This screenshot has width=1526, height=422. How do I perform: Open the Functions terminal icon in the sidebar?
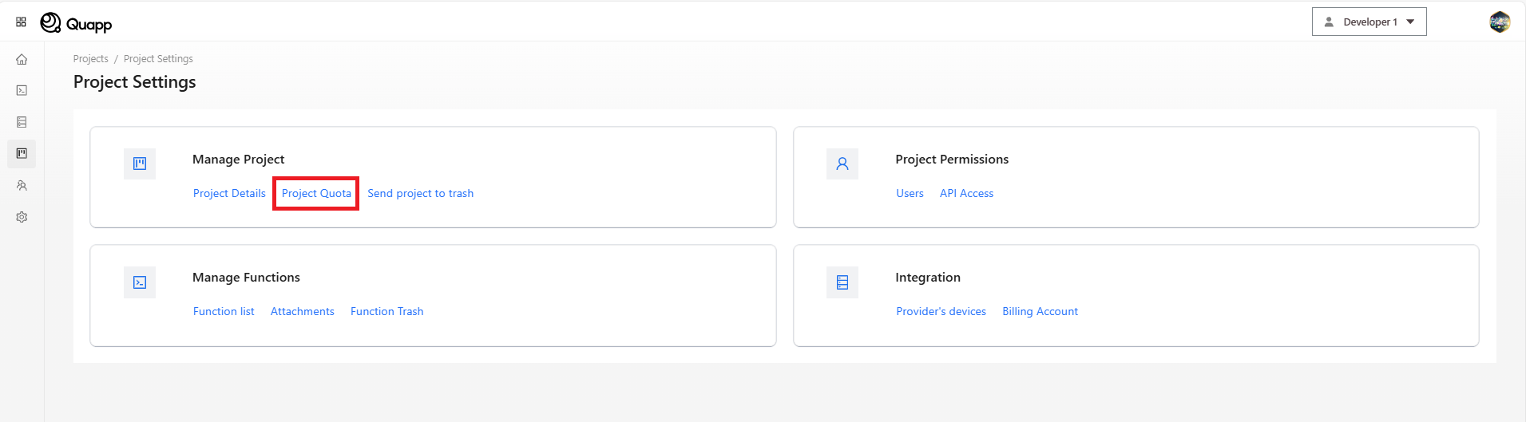pyautogui.click(x=22, y=90)
